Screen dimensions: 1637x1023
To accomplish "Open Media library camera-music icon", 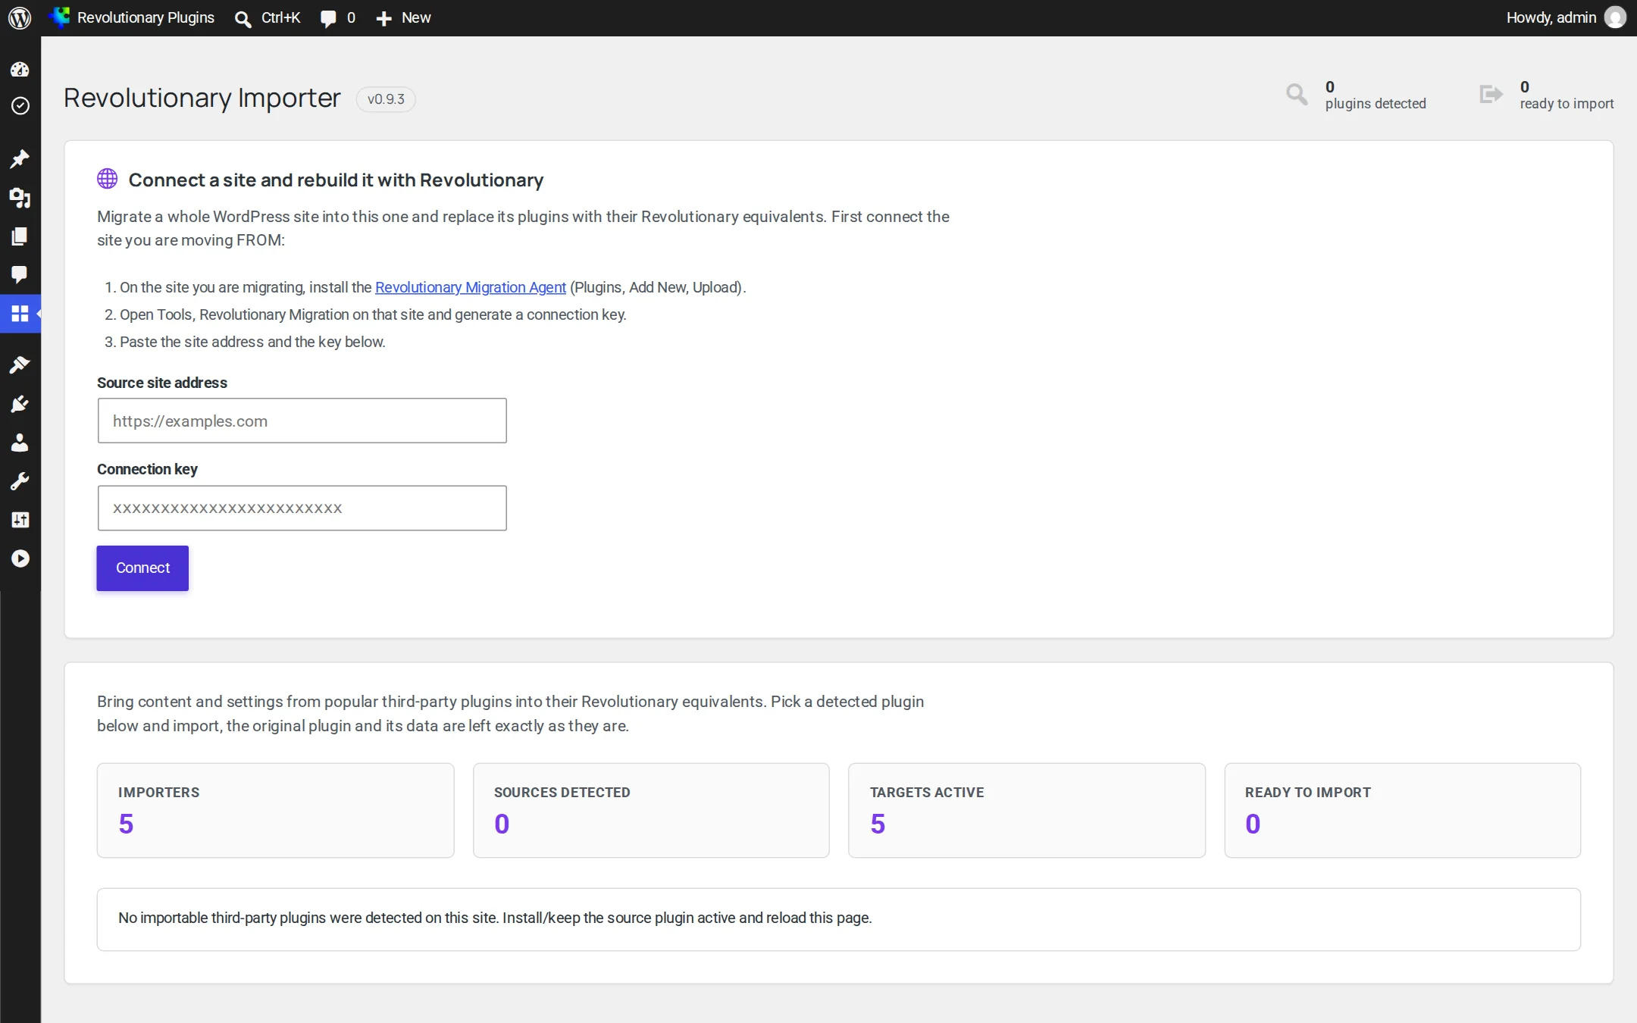I will click(20, 198).
